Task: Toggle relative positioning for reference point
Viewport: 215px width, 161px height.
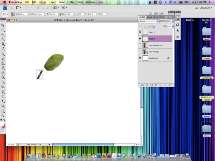Action: [x=30, y=14]
